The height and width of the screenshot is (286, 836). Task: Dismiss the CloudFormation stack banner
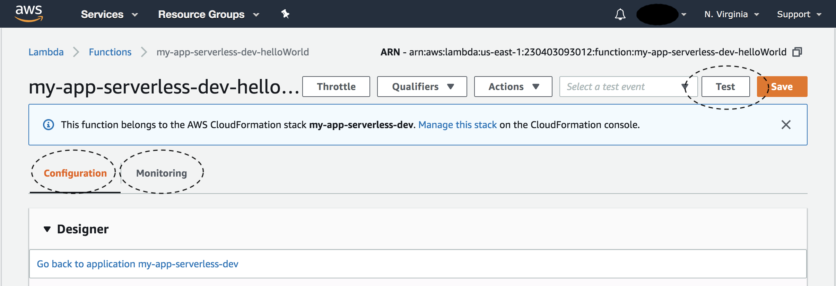point(786,125)
